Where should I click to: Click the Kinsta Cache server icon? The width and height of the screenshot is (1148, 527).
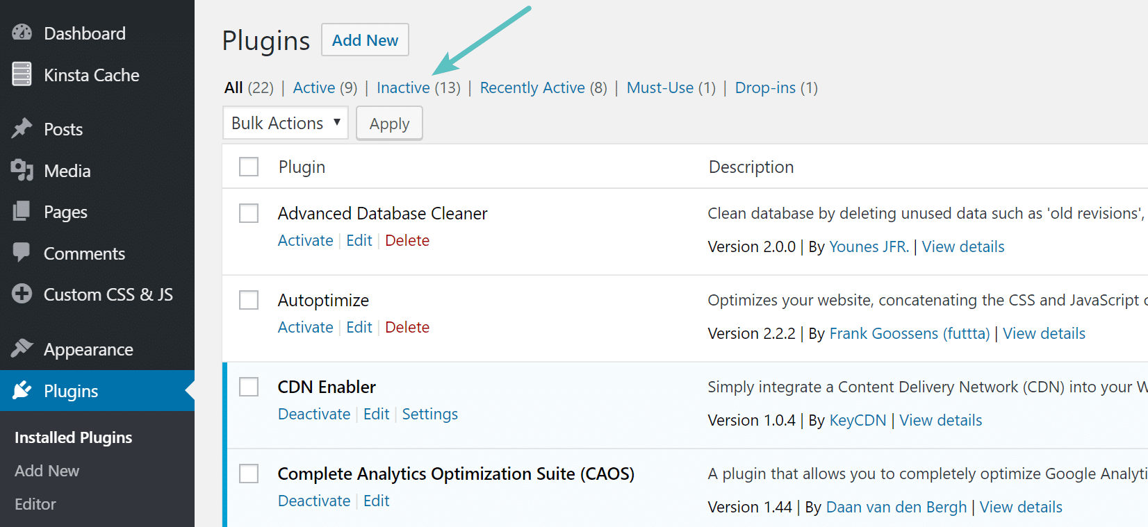click(22, 74)
